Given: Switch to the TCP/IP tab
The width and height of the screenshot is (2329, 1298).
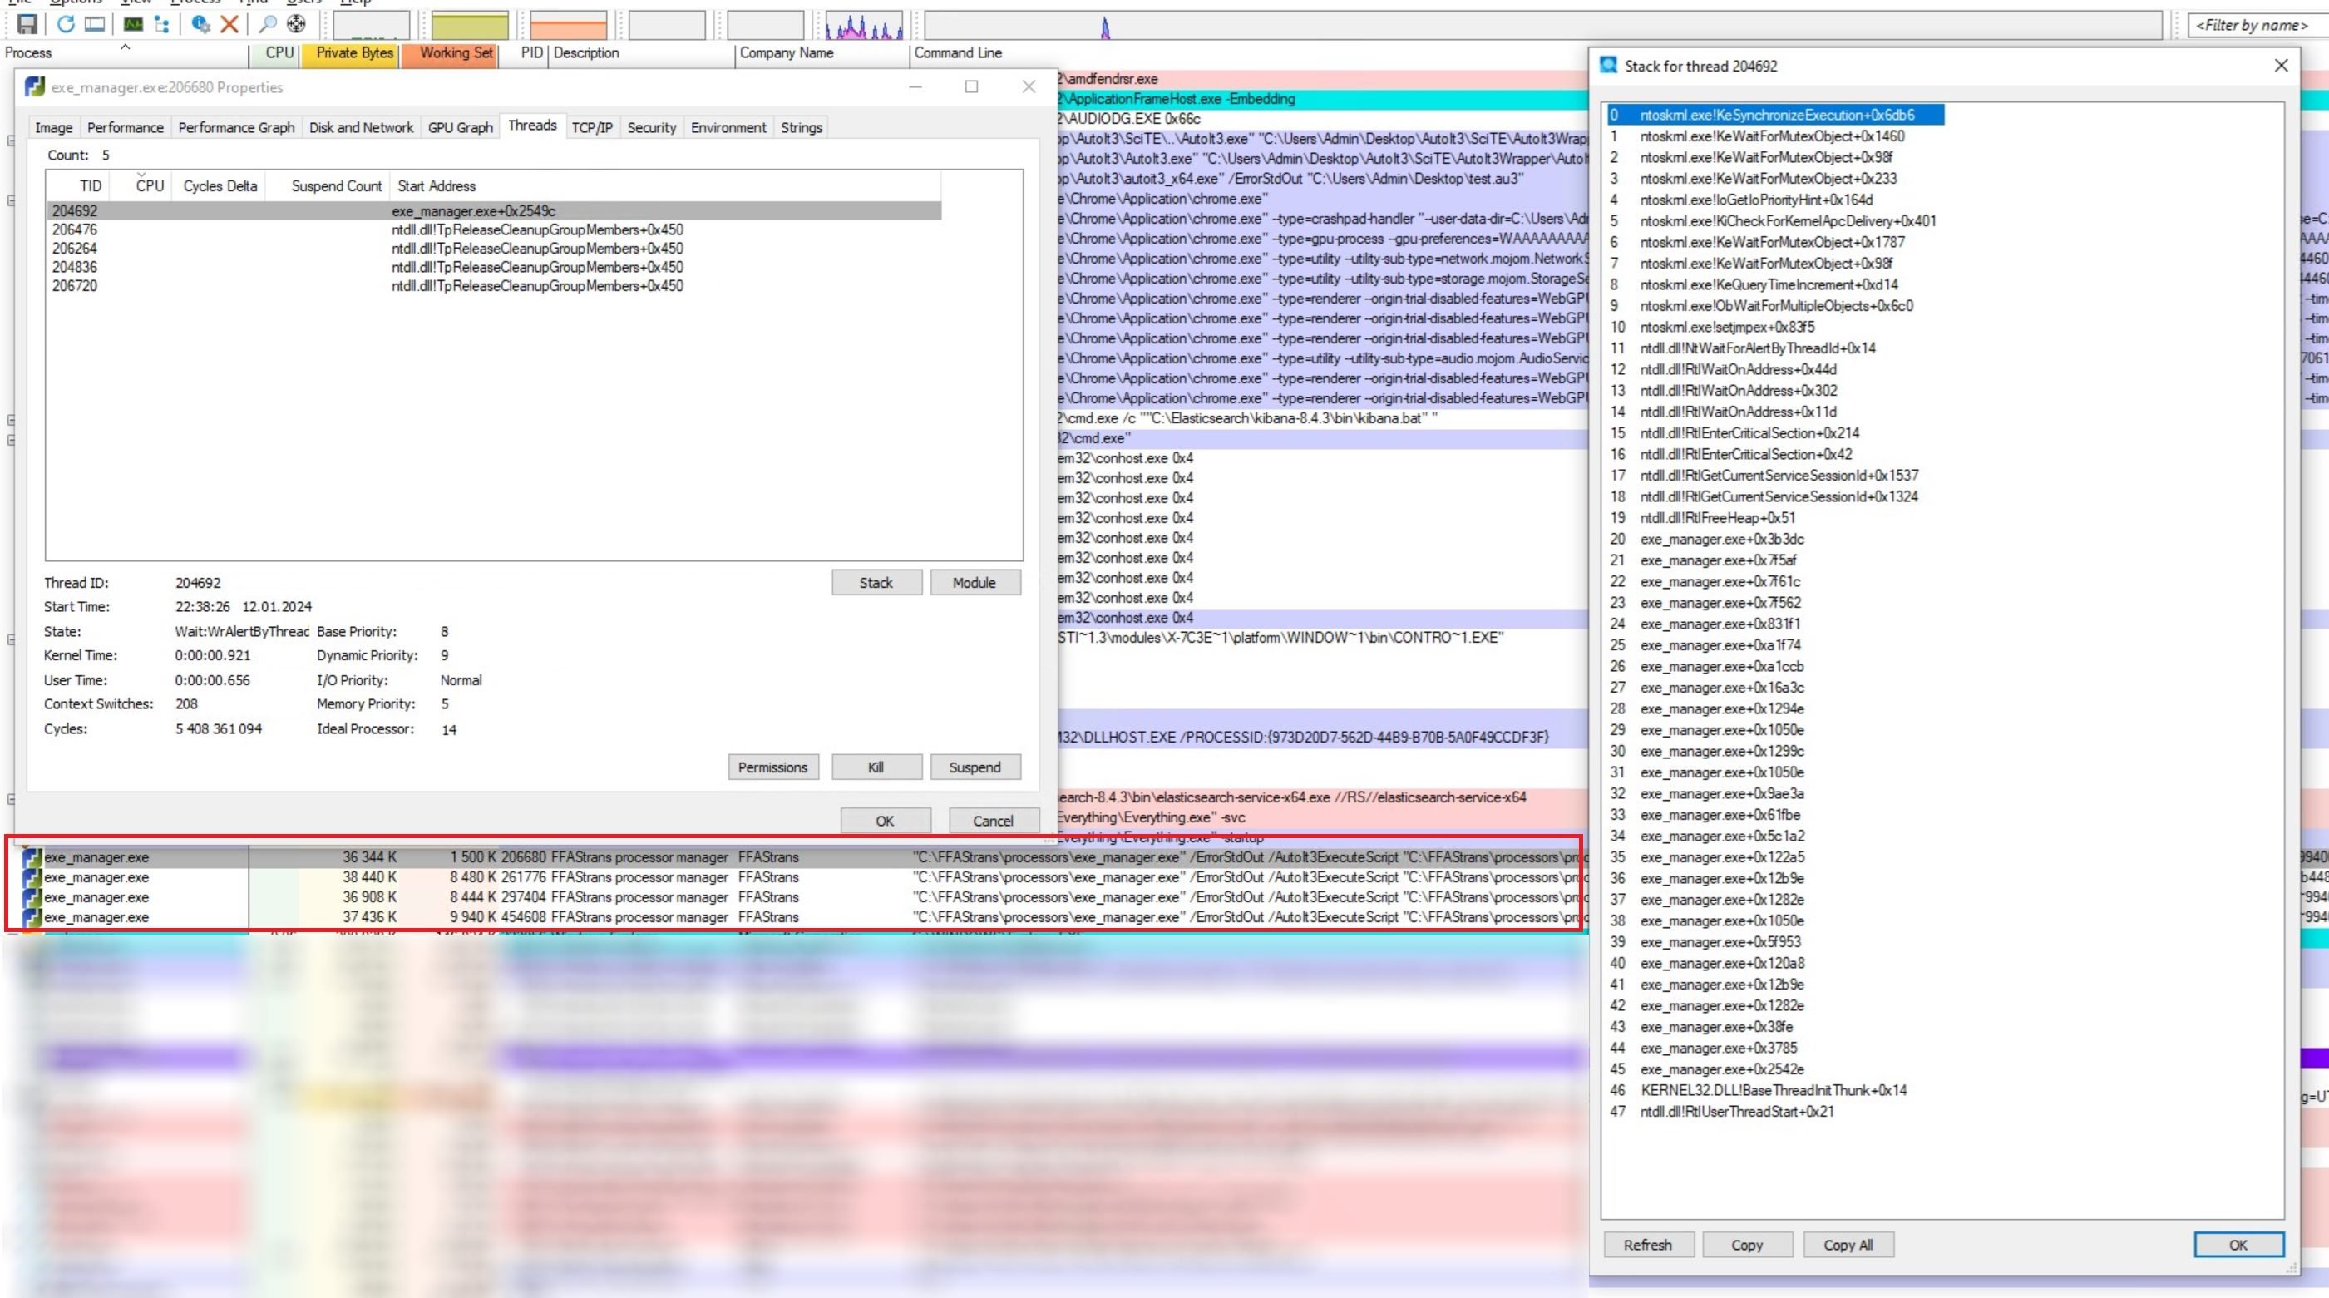Looking at the screenshot, I should pos(591,127).
